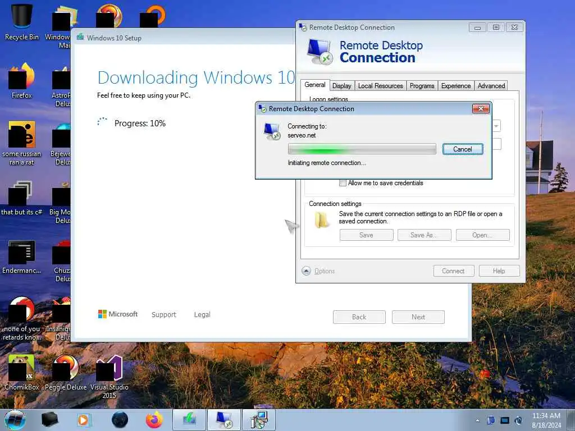Click the 'Initiating remote connection...' status text
This screenshot has height=431, width=575.
327,163
